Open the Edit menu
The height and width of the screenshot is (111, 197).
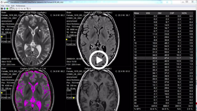coord(13,6)
